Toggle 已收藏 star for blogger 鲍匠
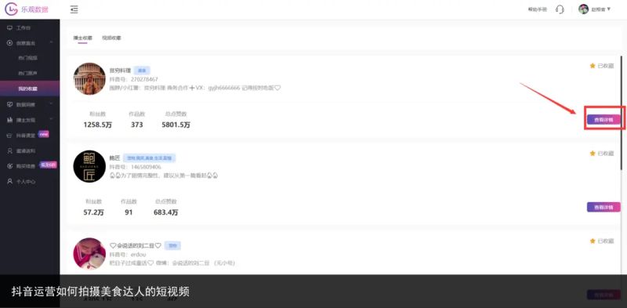This screenshot has width=627, height=308. (x=601, y=153)
